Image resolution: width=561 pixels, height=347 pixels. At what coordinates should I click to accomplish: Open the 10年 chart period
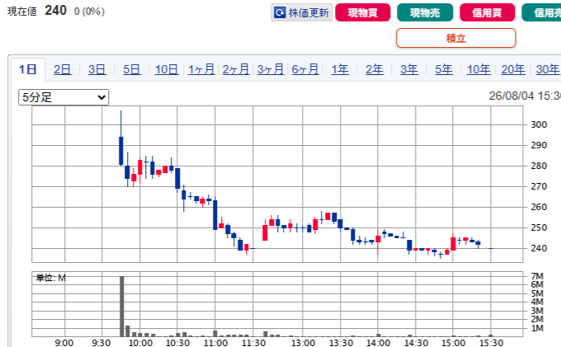click(x=478, y=69)
